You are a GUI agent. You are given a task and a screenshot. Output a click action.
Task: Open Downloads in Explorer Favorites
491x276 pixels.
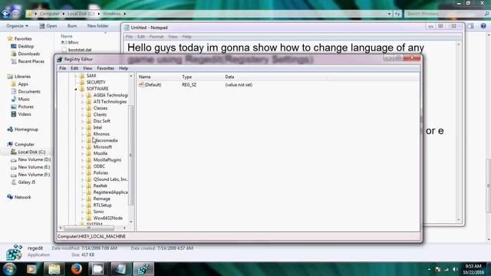[x=29, y=54]
